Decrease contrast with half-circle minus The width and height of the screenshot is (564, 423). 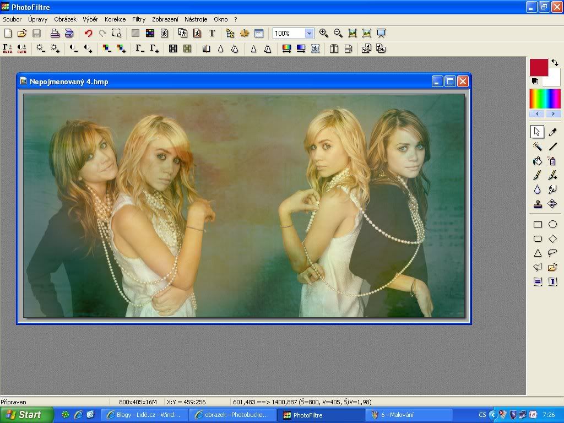pos(74,48)
